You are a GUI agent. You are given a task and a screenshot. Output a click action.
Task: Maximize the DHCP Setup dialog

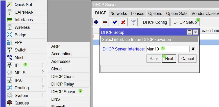(x=189, y=32)
